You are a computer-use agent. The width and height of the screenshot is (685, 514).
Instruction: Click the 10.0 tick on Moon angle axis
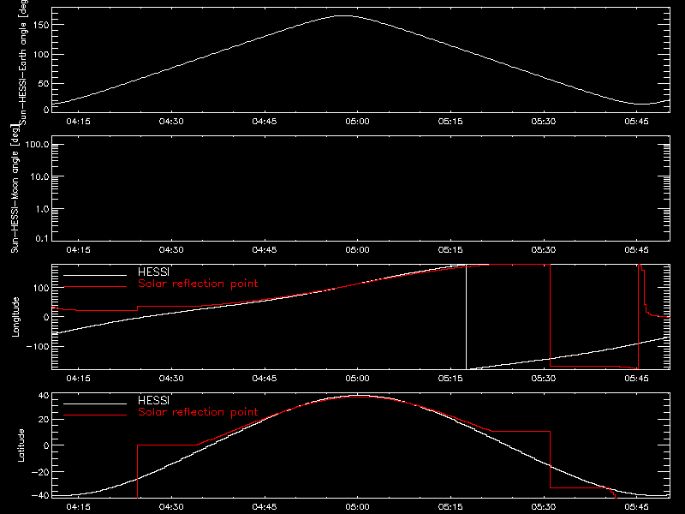coord(39,176)
